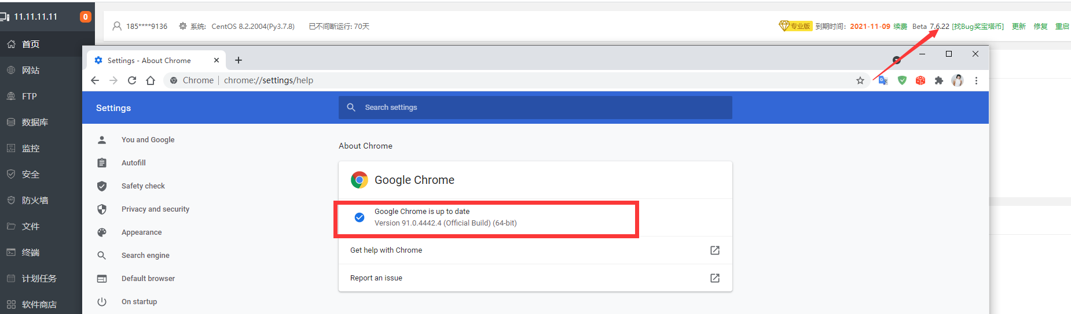Click the 11.11.11.11 server address
The width and height of the screenshot is (1071, 314).
(35, 17)
